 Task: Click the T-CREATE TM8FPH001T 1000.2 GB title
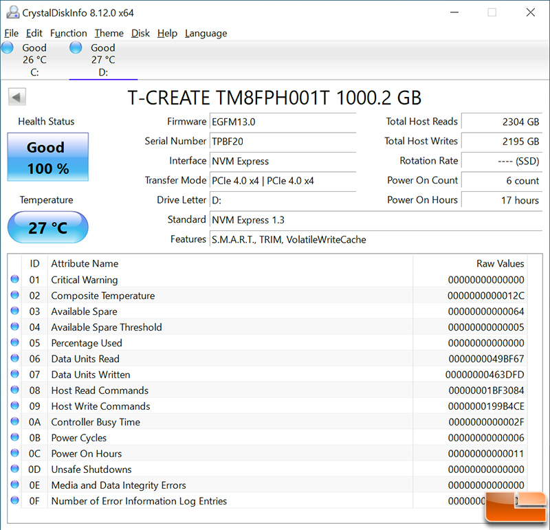pyautogui.click(x=274, y=98)
